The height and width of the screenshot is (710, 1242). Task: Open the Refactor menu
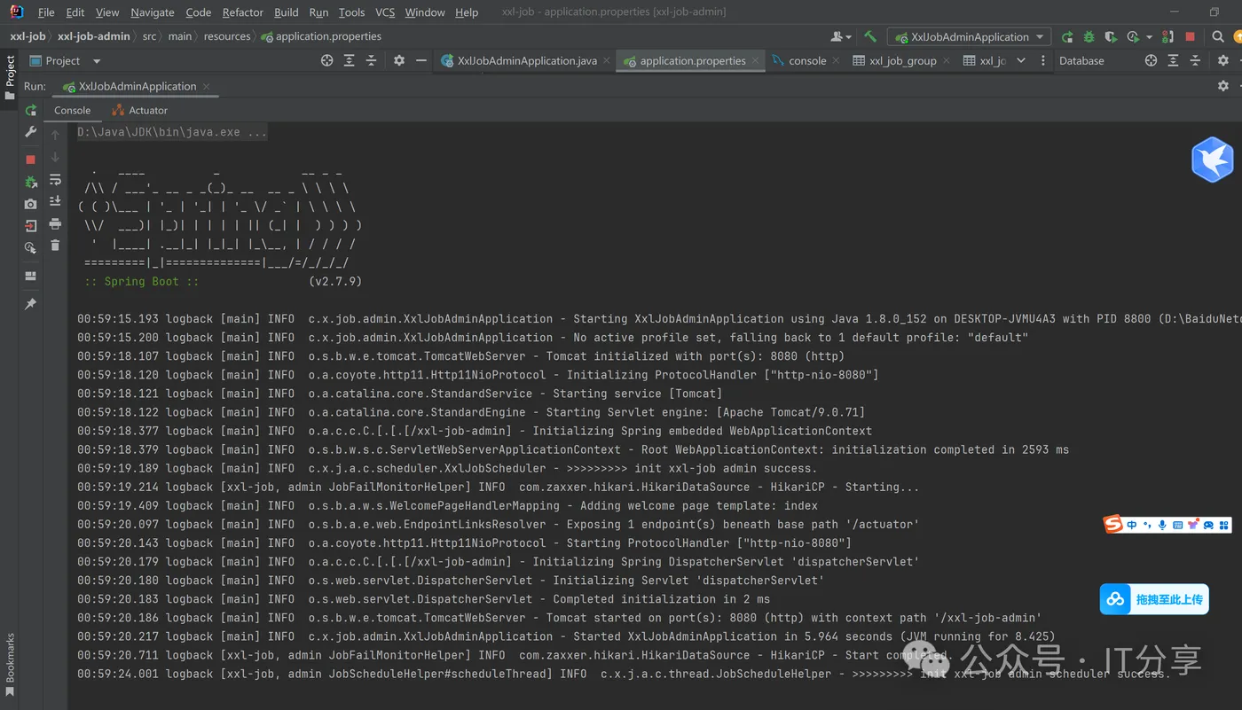(243, 12)
